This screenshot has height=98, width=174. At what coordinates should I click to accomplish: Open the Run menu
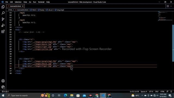click(35, 2)
